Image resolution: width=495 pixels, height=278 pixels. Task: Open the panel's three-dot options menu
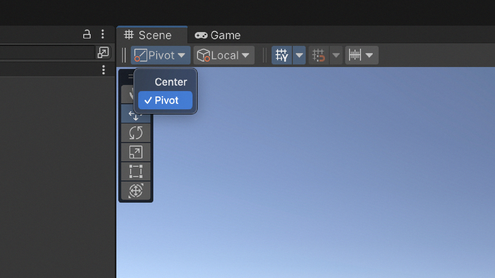click(x=103, y=34)
